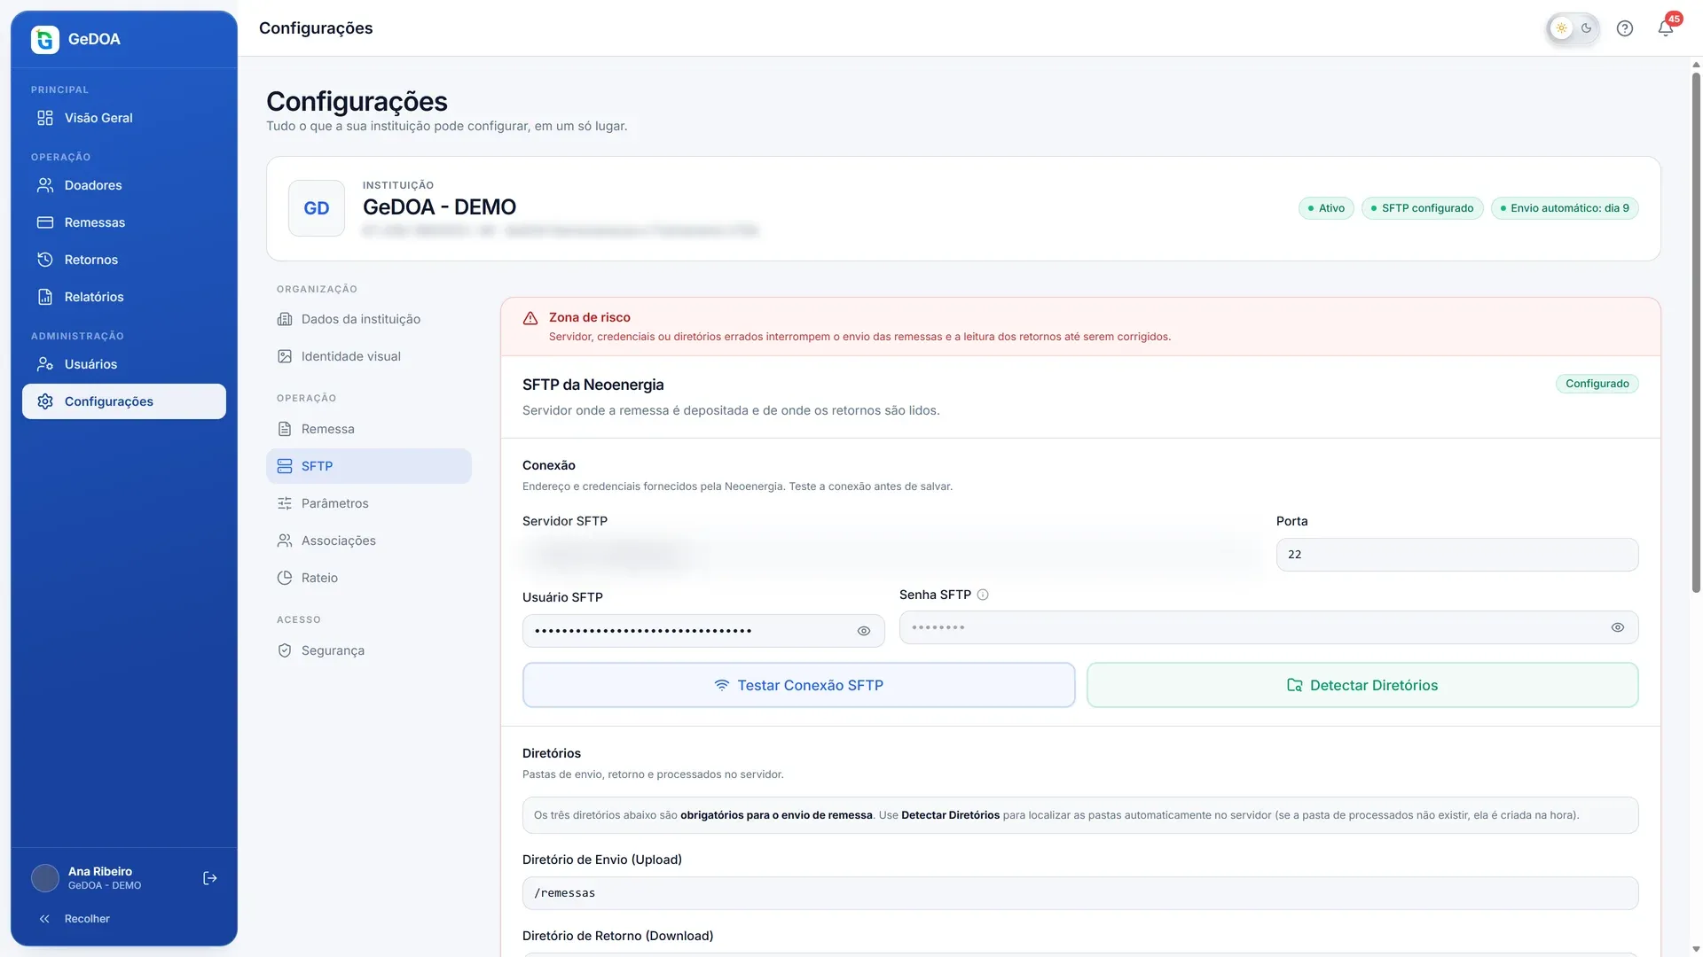This screenshot has width=1703, height=957.
Task: Open notifications bell with 45 badge
Action: tap(1667, 27)
